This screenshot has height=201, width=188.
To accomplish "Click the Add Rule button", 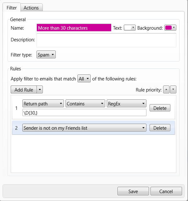I will [24, 90].
